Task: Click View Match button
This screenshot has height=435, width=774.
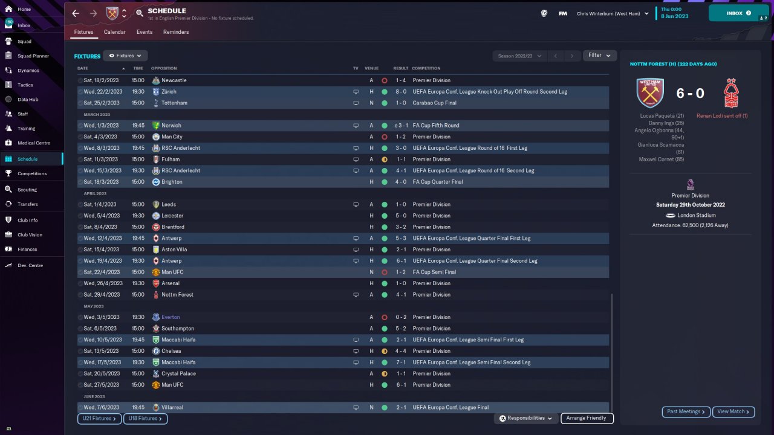Action: 733,411
